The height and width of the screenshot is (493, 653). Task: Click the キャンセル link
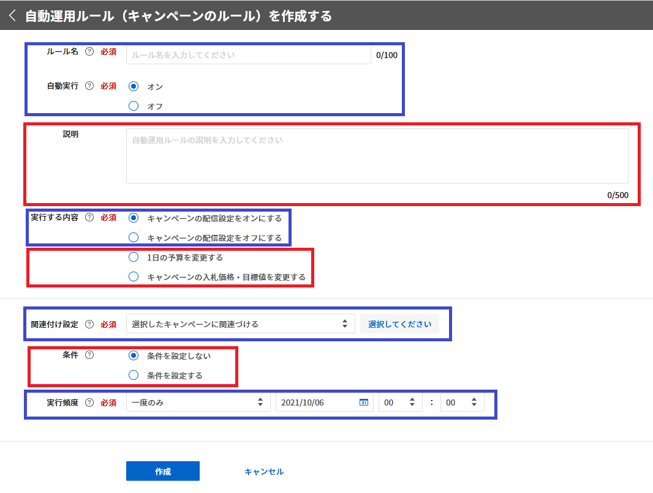click(x=264, y=472)
